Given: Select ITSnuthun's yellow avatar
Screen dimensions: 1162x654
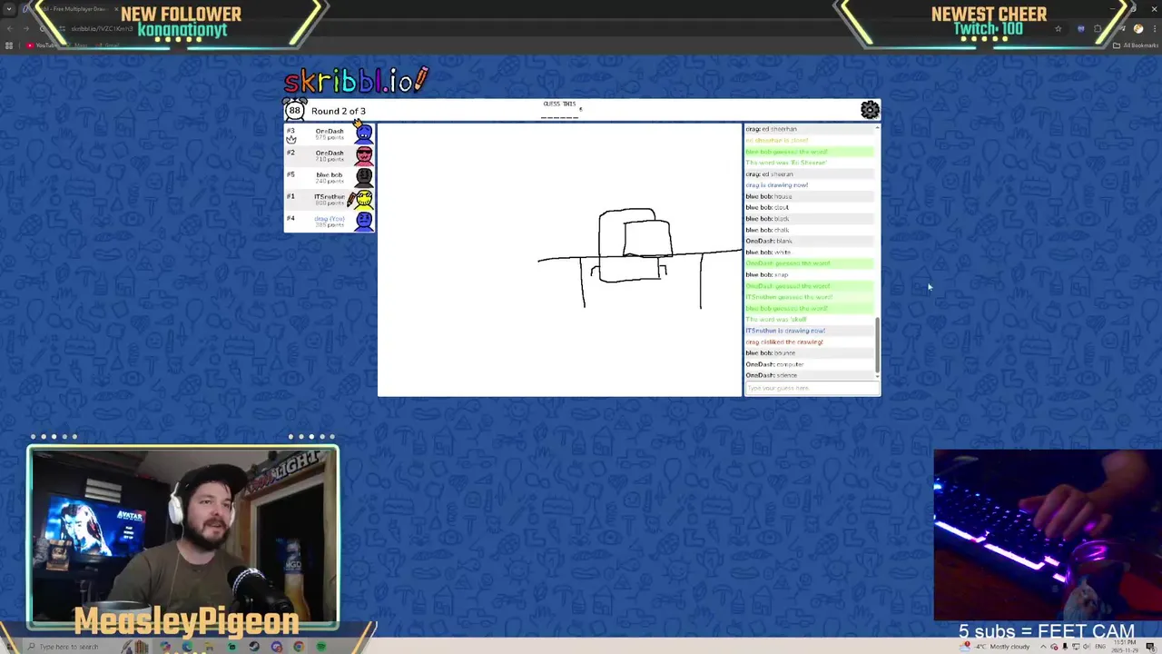Looking at the screenshot, I should (x=364, y=199).
